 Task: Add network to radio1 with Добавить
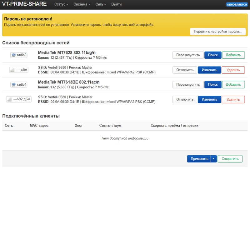coord(233,84)
